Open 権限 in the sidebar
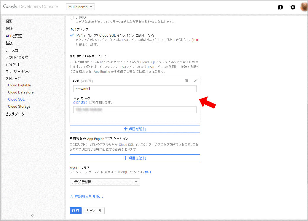308x221 pixels. click(x=9, y=28)
